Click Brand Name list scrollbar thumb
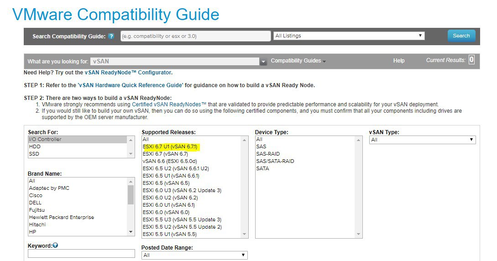 (131, 195)
